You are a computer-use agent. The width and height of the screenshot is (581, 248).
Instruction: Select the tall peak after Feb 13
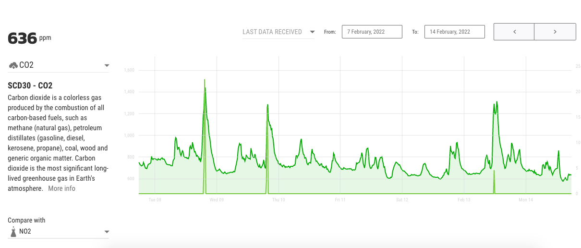click(496, 102)
